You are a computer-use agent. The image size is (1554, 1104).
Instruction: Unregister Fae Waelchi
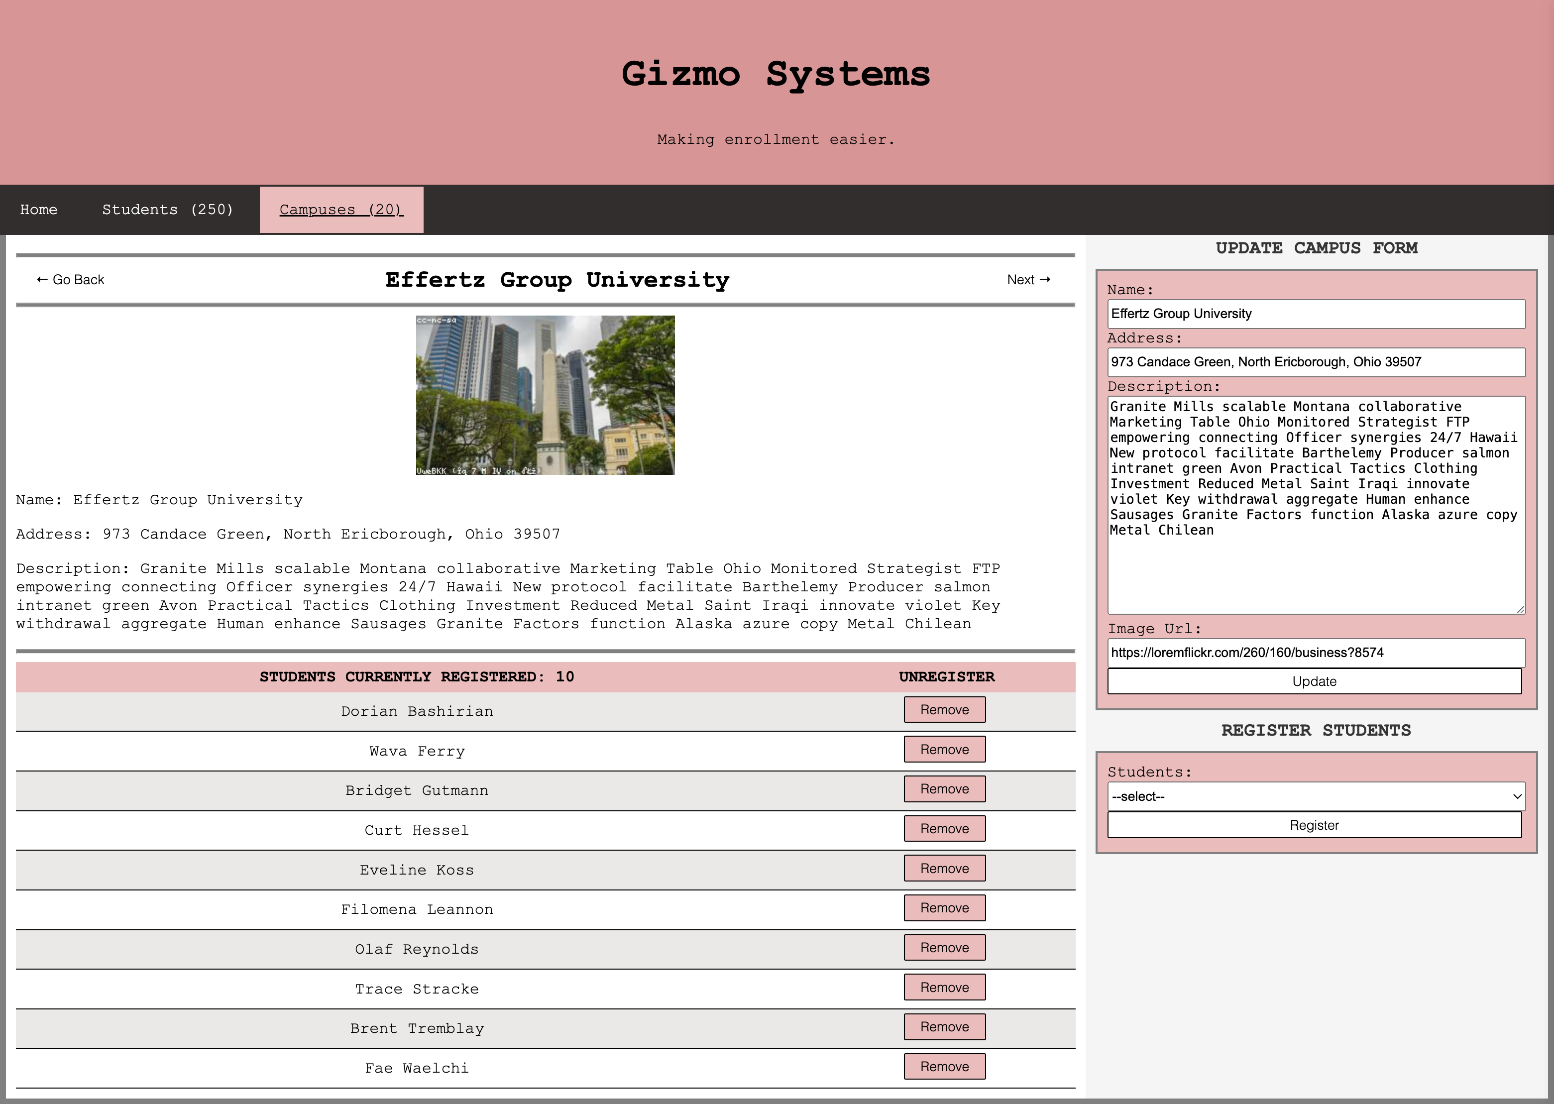(x=944, y=1067)
